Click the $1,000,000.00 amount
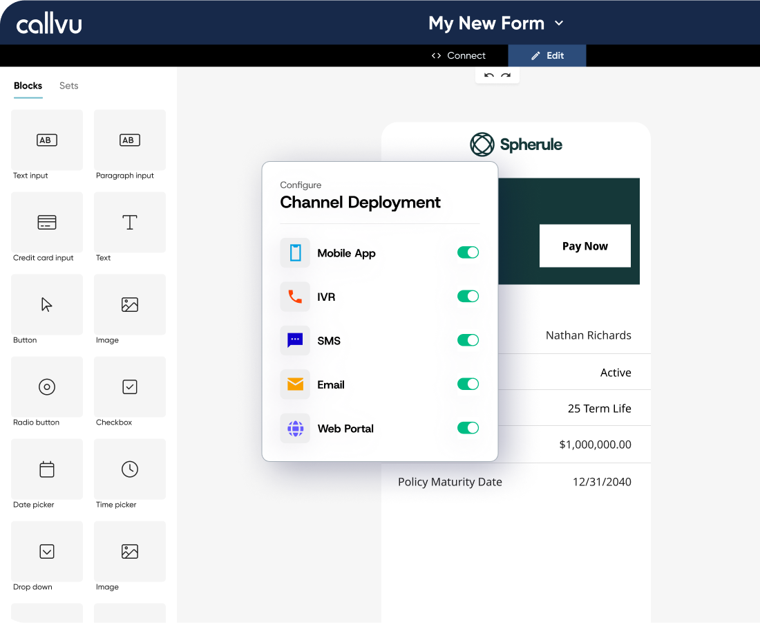 [x=595, y=445]
